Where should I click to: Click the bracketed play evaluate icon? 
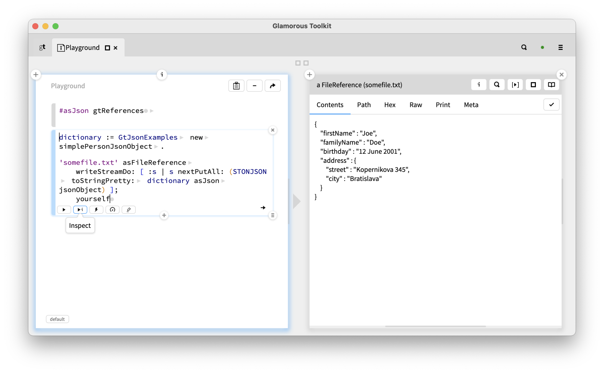point(515,85)
